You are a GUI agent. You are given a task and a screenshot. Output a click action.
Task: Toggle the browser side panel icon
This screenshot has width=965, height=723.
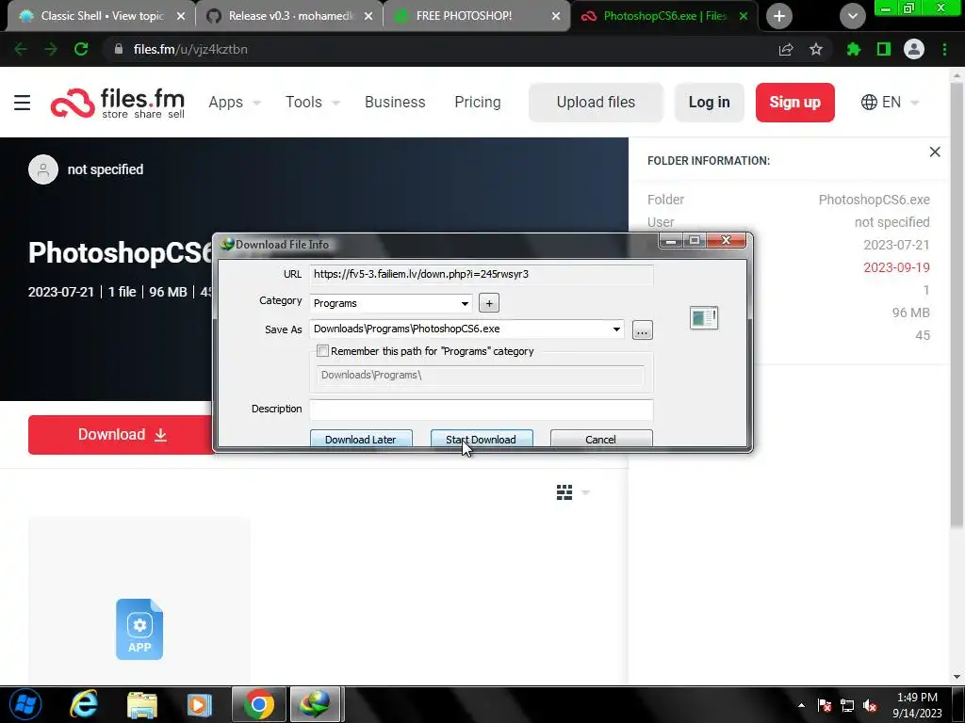coord(884,49)
